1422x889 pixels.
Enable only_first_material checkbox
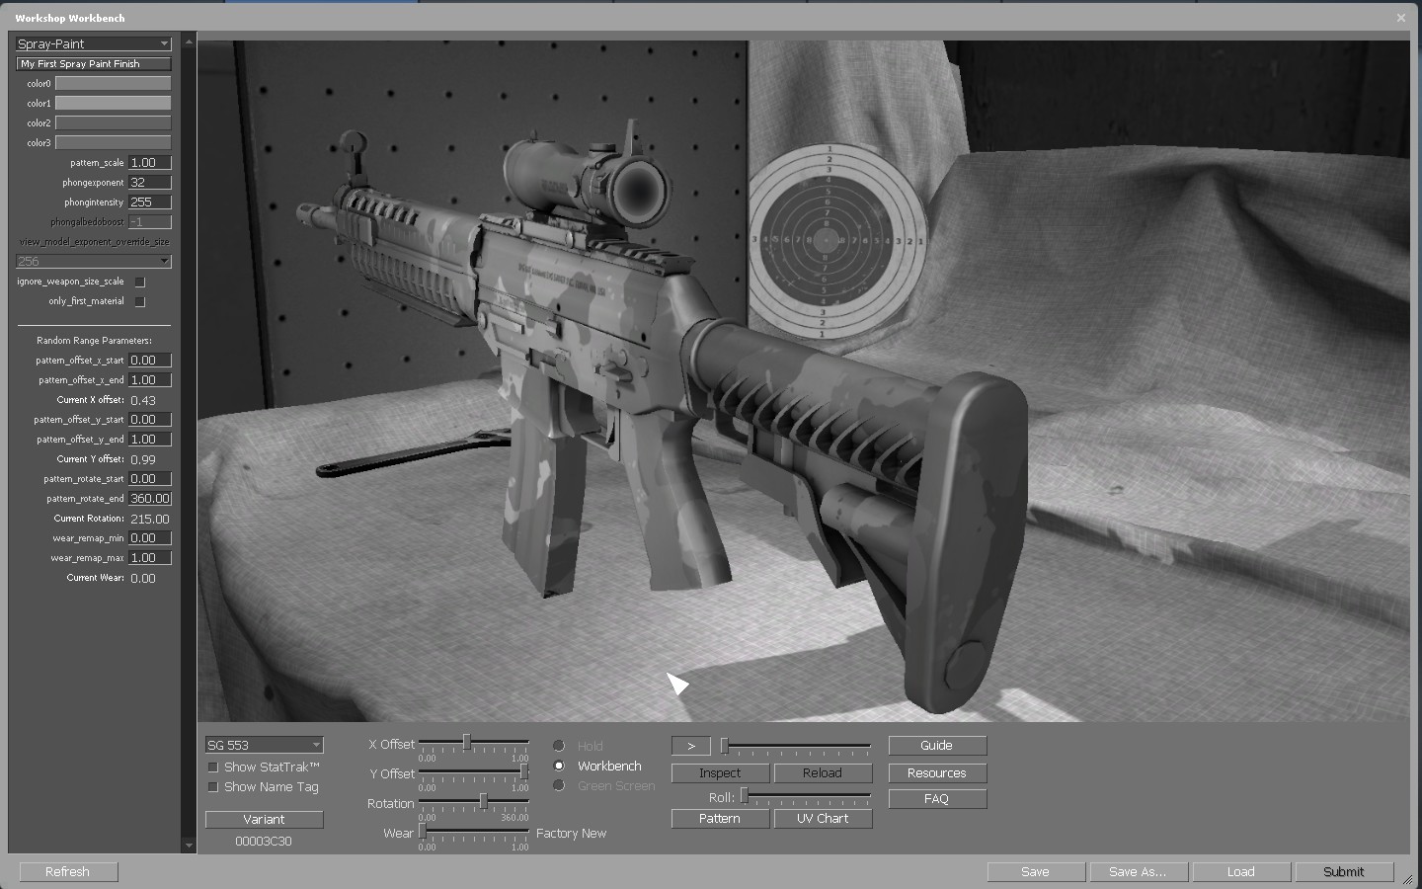pyautogui.click(x=140, y=301)
